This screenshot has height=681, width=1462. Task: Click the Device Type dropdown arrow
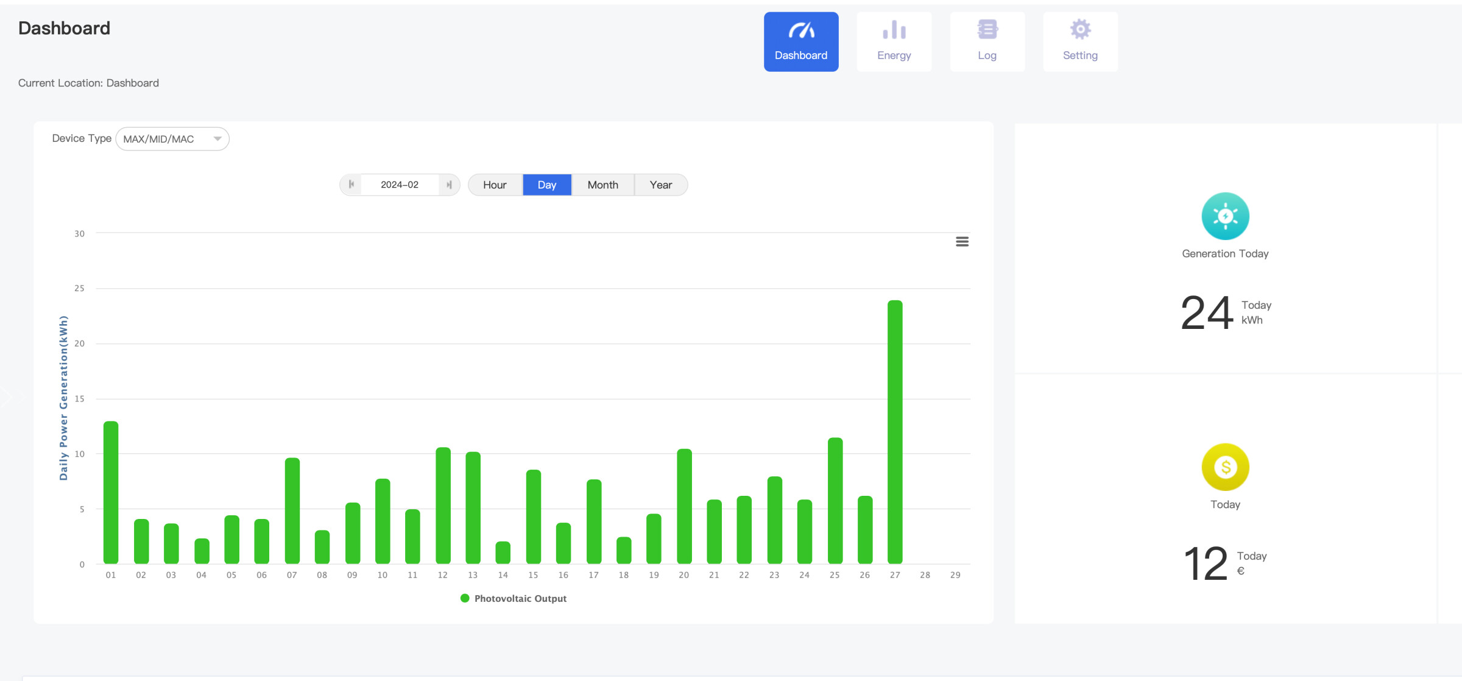(217, 139)
